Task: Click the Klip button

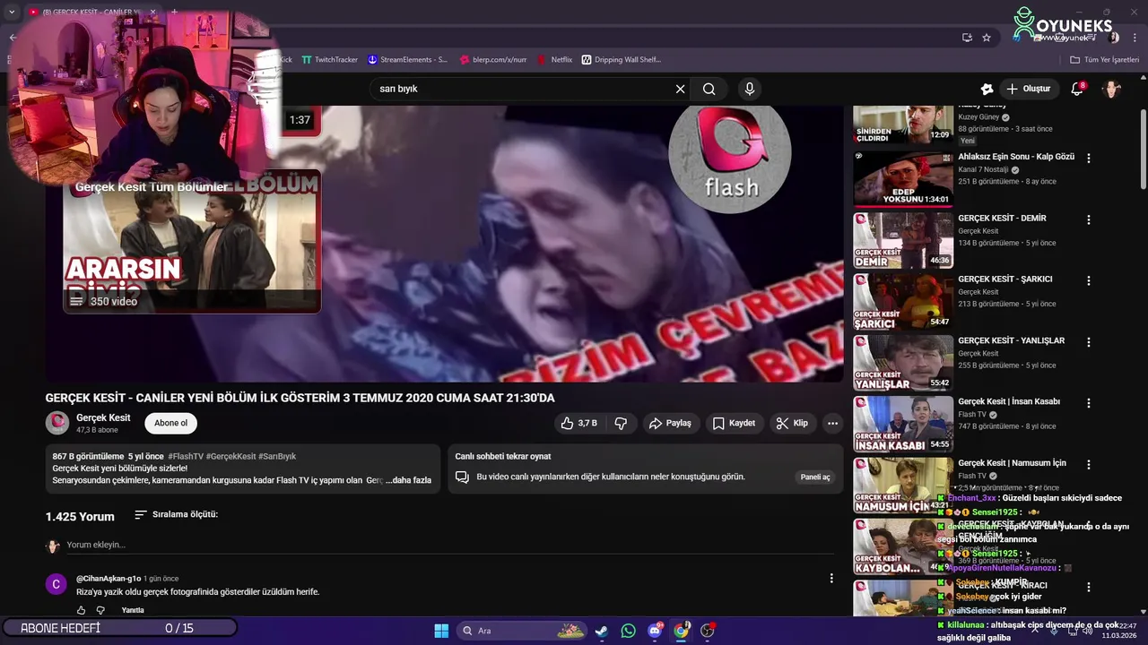Action: [x=792, y=423]
